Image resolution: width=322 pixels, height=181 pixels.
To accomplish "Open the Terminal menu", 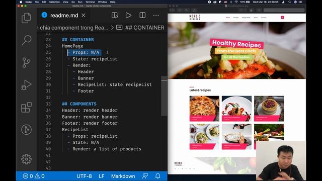I will (x=90, y=2).
